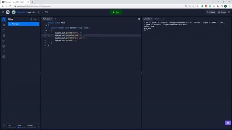
Task: Open the Unit tests checkmark tool
Action: pos(4,51)
